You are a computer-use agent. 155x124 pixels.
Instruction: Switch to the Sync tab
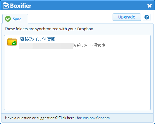(15, 19)
